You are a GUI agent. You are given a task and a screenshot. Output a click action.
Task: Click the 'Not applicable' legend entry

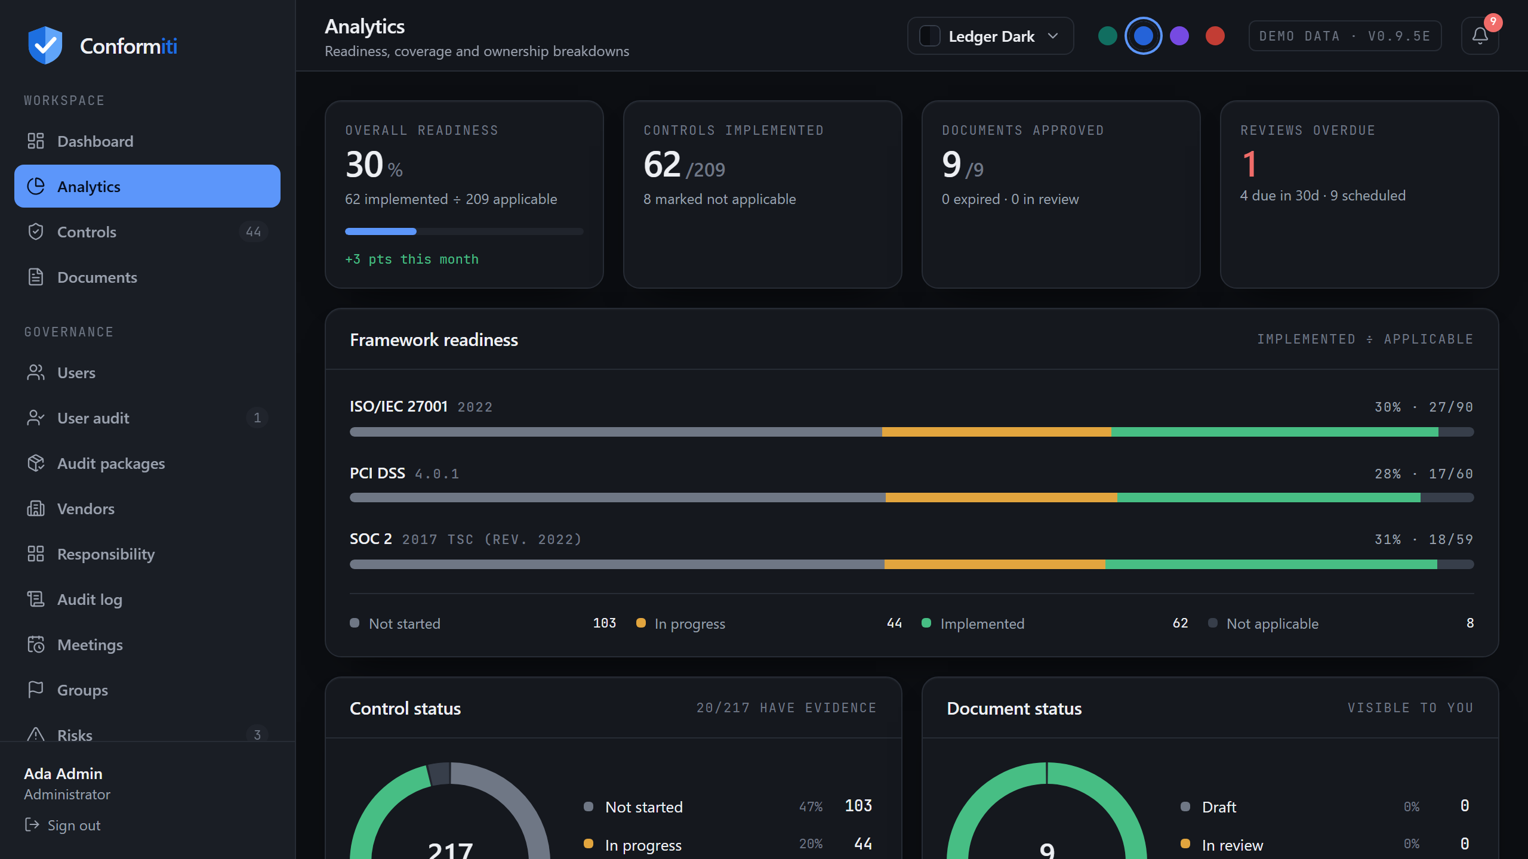tap(1341, 623)
